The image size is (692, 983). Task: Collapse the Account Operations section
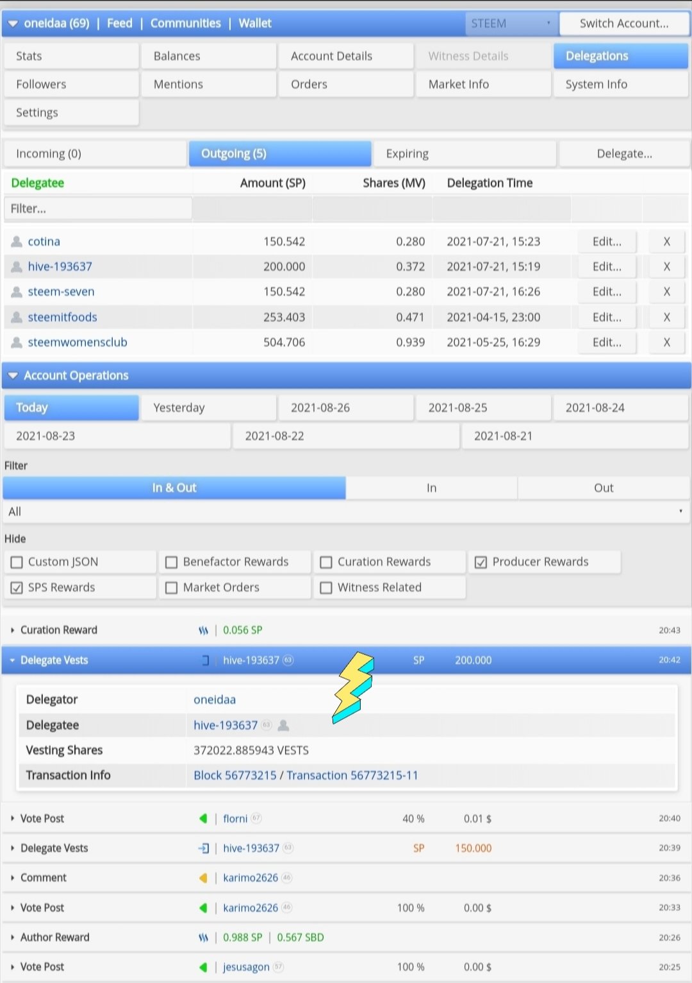click(x=13, y=376)
